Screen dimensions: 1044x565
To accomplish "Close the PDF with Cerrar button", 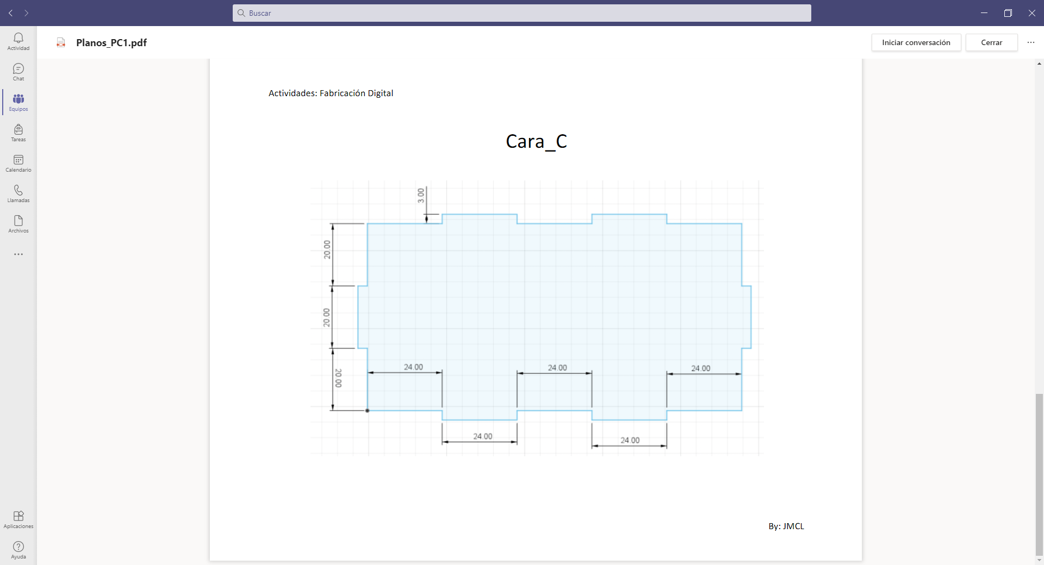I will (x=992, y=42).
